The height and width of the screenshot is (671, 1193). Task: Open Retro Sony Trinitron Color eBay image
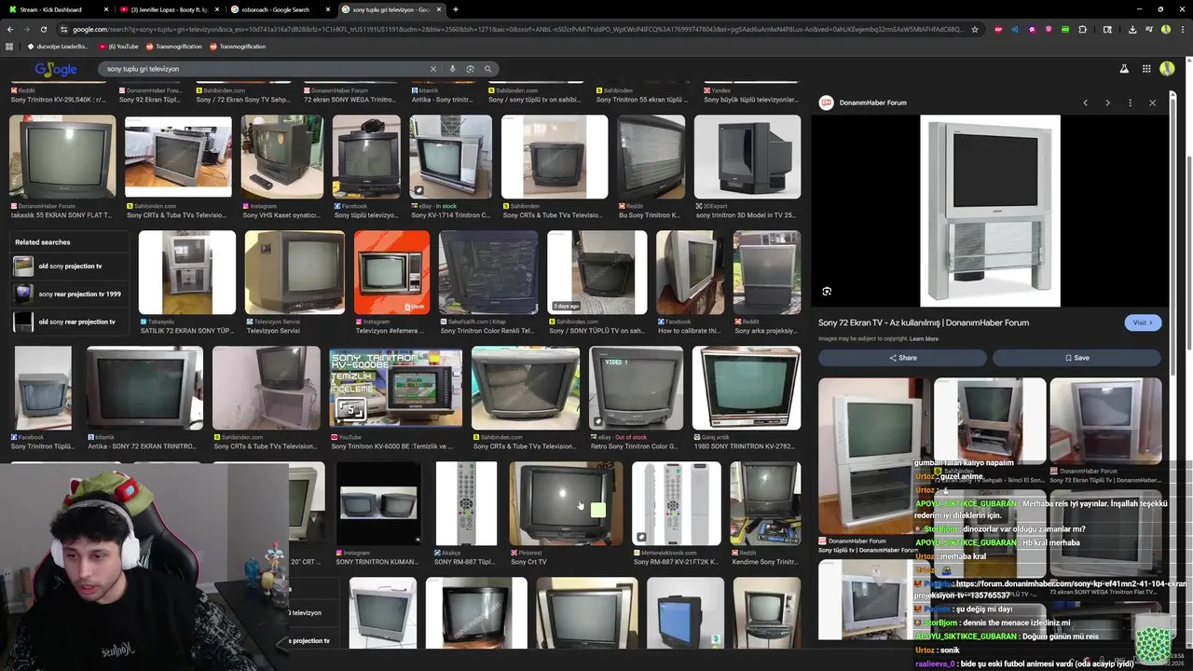637,388
